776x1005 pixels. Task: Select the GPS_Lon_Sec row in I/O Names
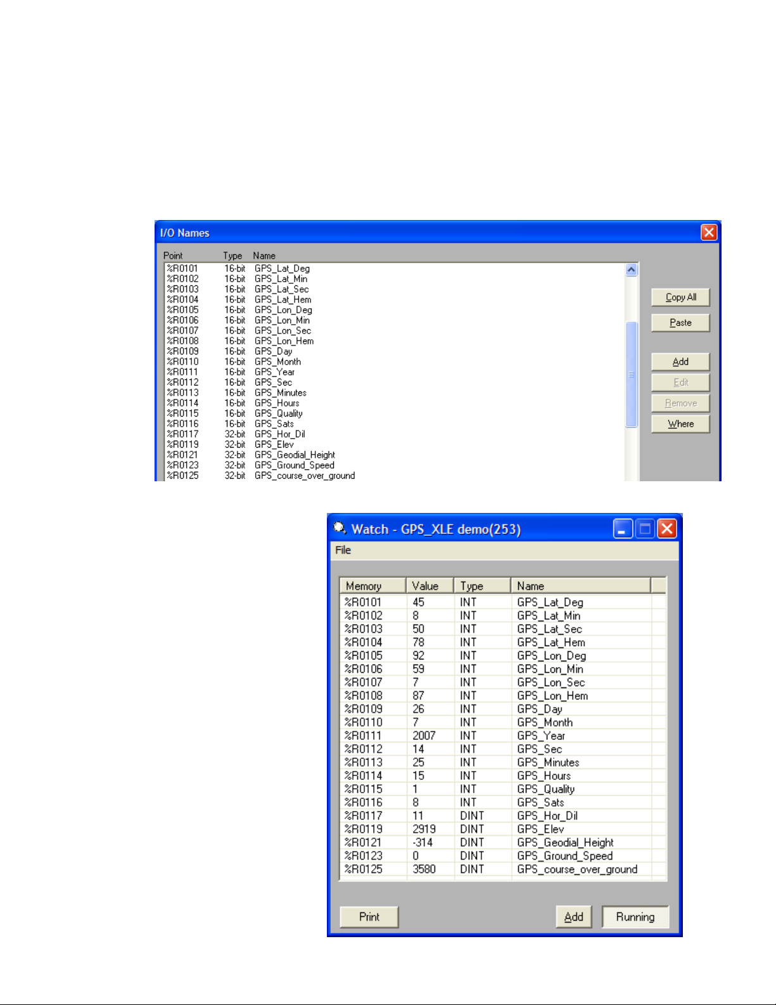(394, 331)
